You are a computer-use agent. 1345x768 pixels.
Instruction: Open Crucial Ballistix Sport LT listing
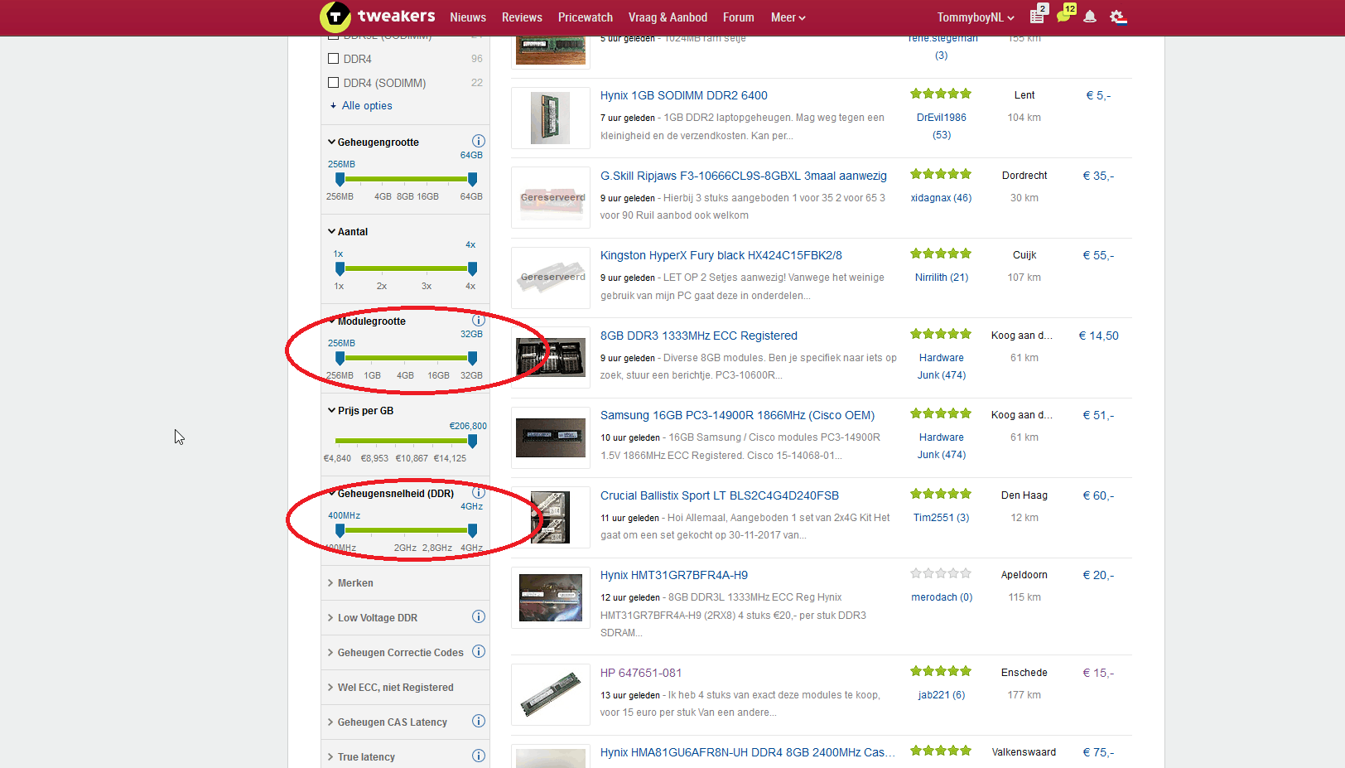720,495
